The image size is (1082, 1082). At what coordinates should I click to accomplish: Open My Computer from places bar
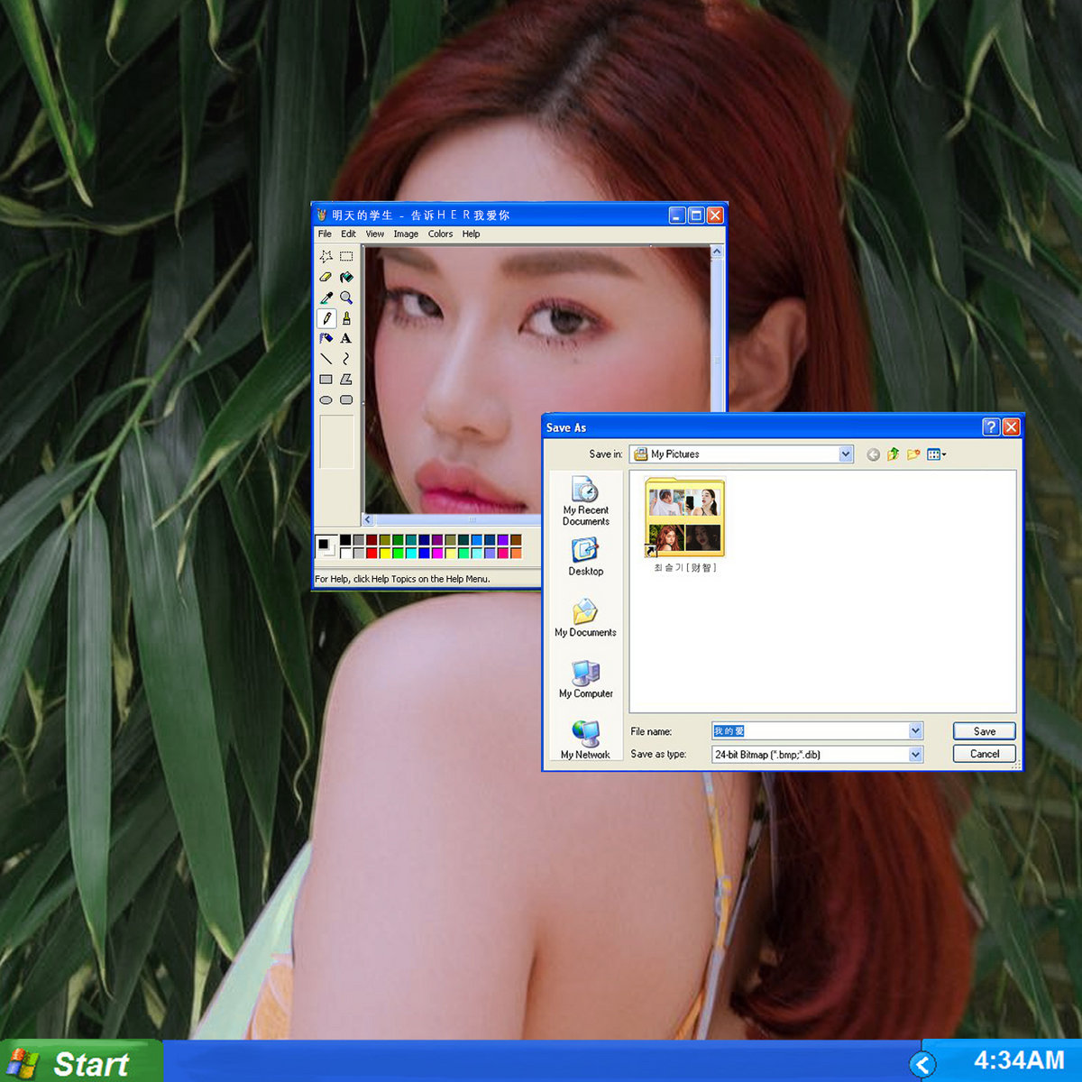586,679
